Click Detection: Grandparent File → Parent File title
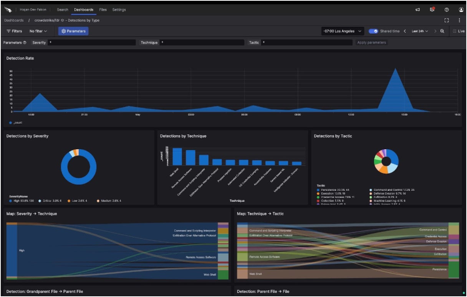Screen dimensions: 467x297 [45, 292]
